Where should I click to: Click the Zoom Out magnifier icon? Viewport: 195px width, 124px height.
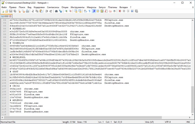coord(70,11)
